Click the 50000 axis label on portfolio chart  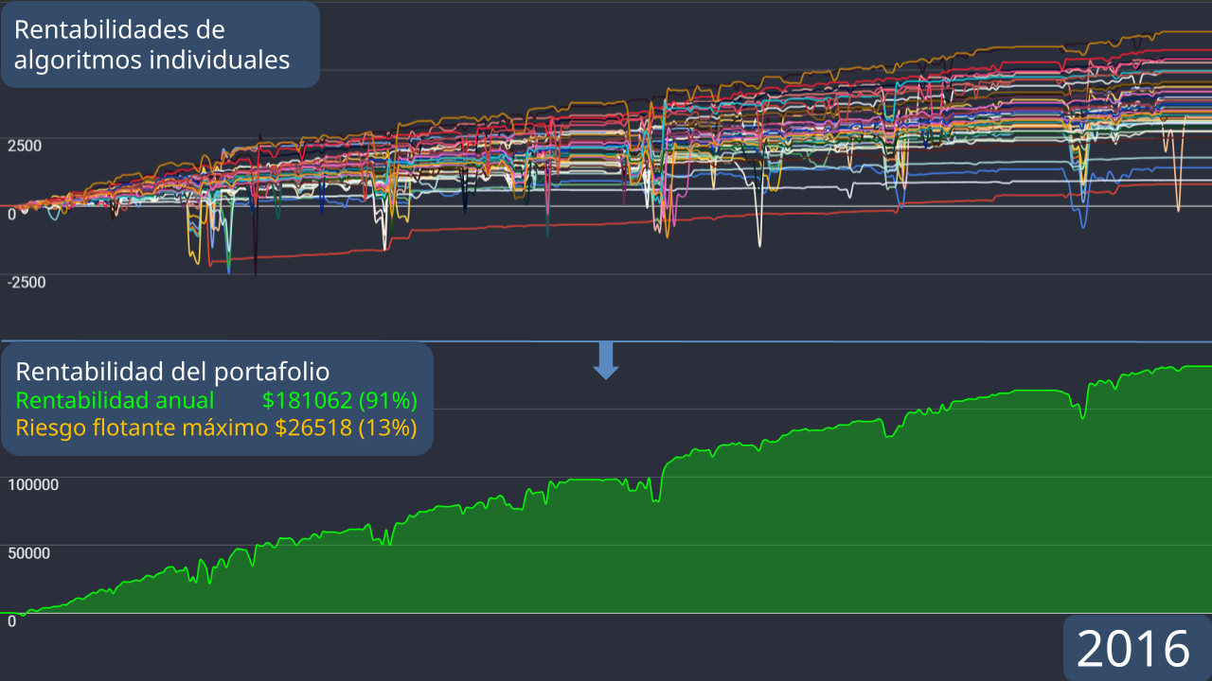pos(29,552)
